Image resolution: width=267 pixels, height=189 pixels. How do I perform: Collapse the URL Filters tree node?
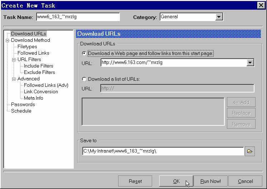pos(14,60)
